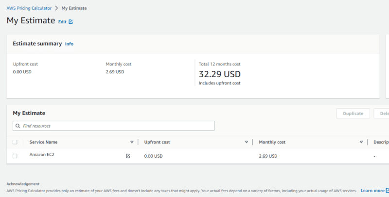
Task: Click the external link icon after Learn more
Action: point(387,191)
